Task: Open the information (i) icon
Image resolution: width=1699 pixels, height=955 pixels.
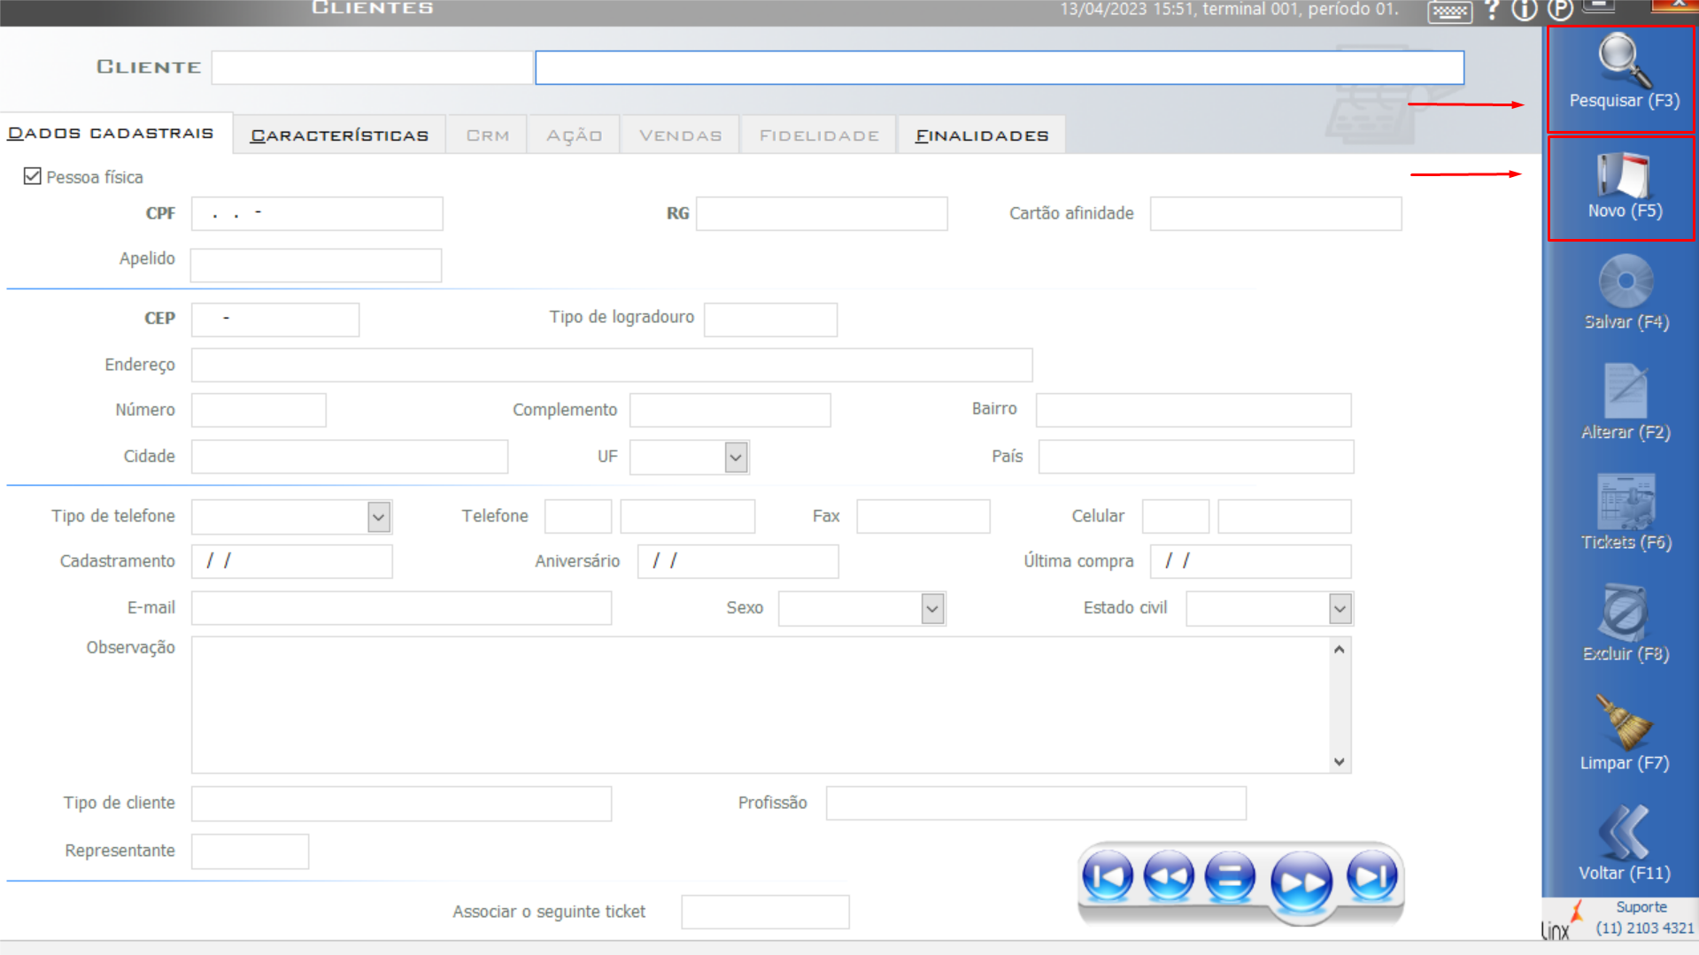Action: pyautogui.click(x=1525, y=11)
